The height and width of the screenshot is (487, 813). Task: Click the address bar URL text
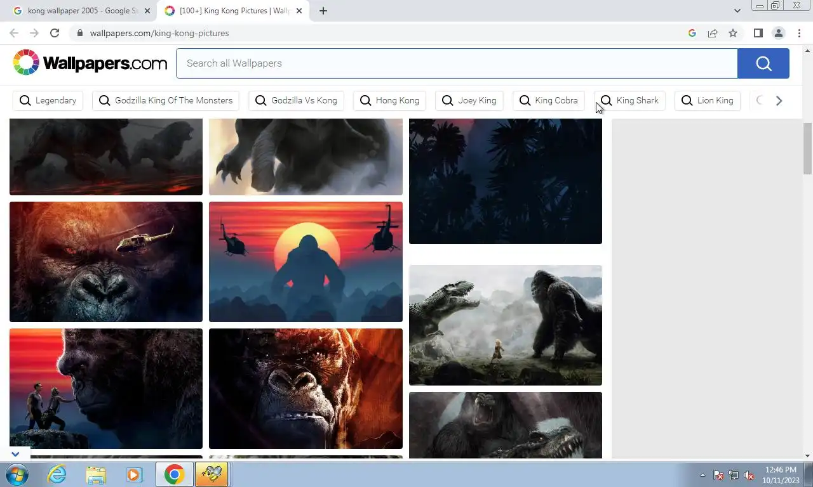tap(159, 33)
